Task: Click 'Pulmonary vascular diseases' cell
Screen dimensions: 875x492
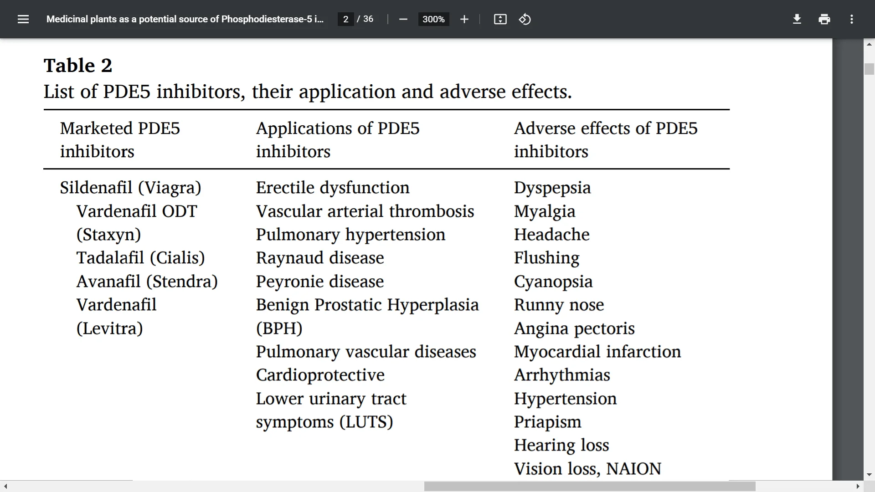Action: point(366,352)
